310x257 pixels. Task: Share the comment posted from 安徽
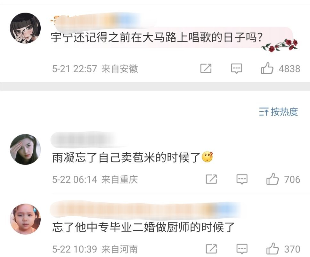(x=206, y=68)
